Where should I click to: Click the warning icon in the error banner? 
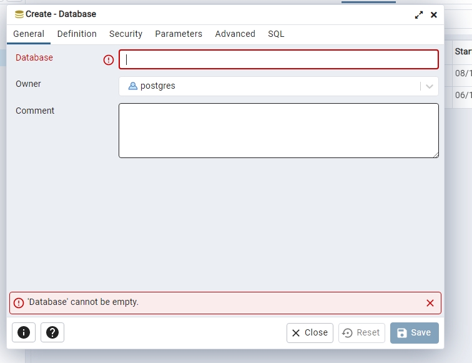click(19, 303)
